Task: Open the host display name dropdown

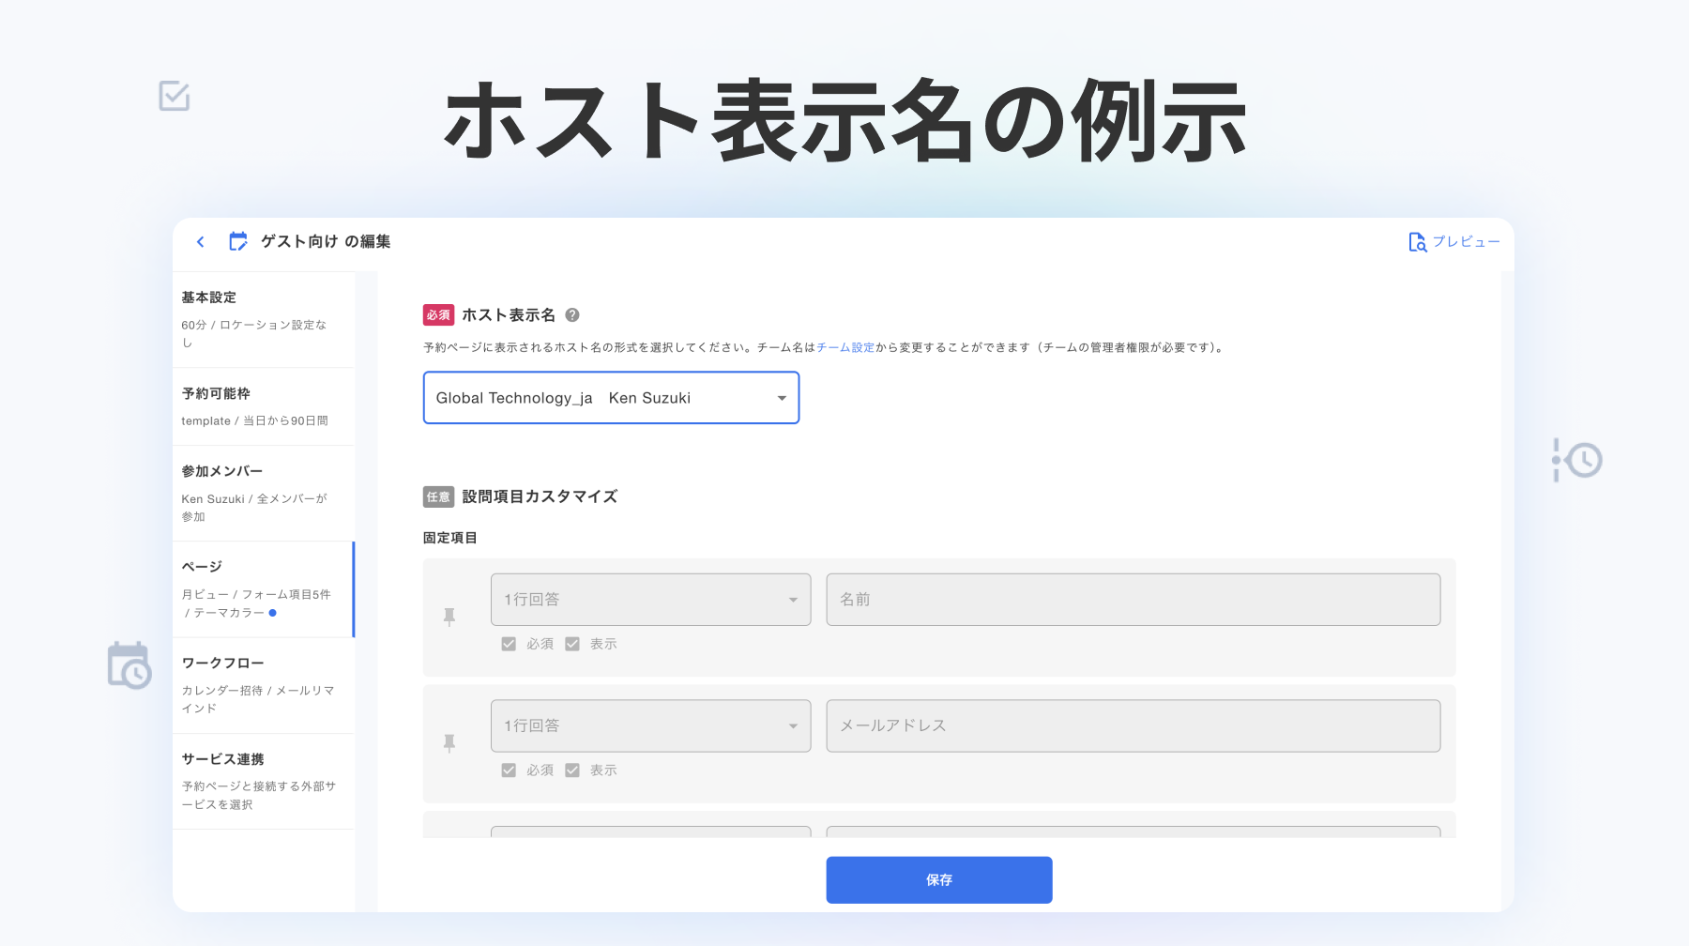Action: (611, 398)
